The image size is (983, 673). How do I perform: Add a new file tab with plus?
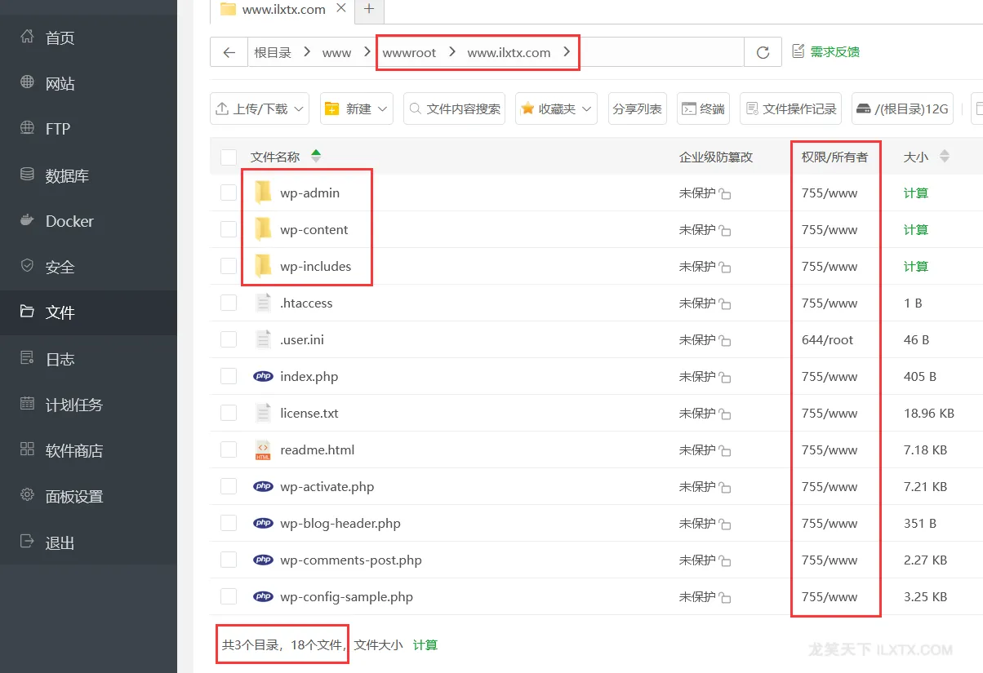click(369, 9)
